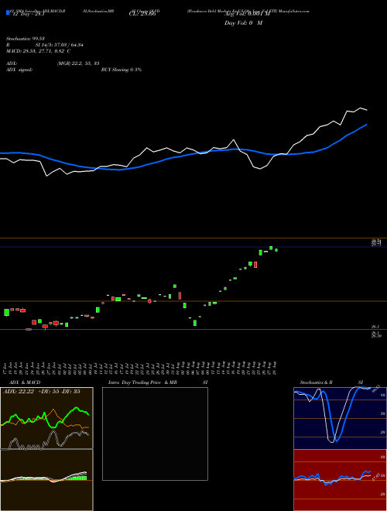Click the "Day Vol: 0 M" value
The width and height of the screenshot is (387, 511).
tap(243, 23)
